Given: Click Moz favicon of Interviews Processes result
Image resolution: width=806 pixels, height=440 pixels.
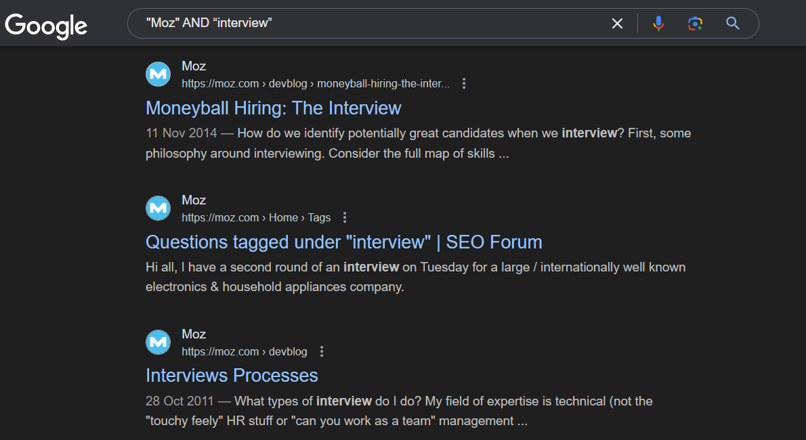Looking at the screenshot, I should click(x=158, y=343).
